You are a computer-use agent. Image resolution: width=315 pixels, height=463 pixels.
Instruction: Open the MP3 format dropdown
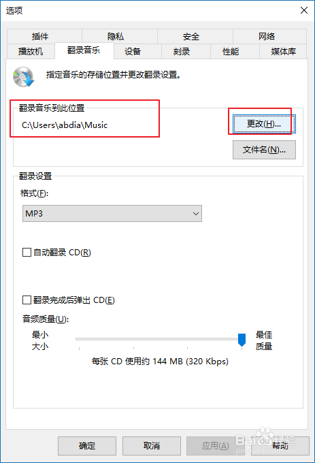pos(112,214)
